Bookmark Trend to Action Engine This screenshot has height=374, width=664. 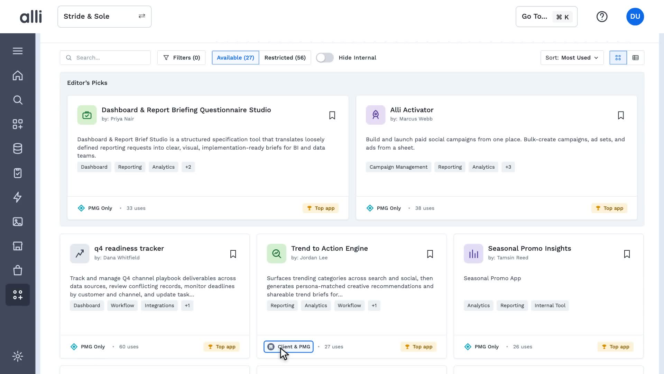430,254
